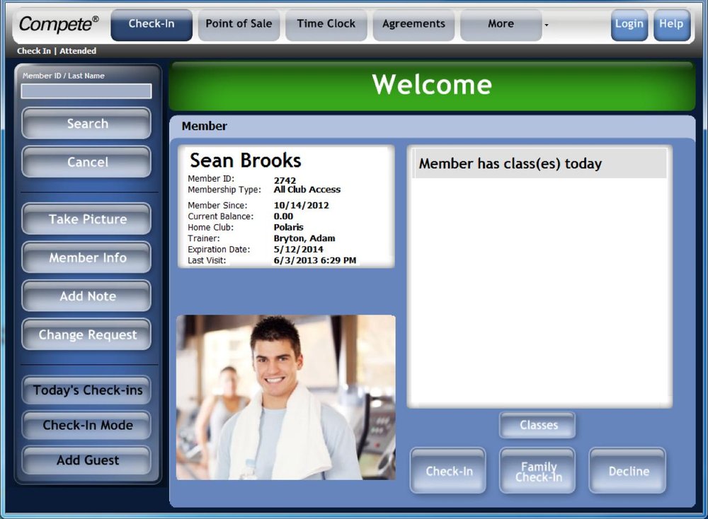Open the Time Clock tab
Screen dimensions: 708x519
click(x=326, y=25)
